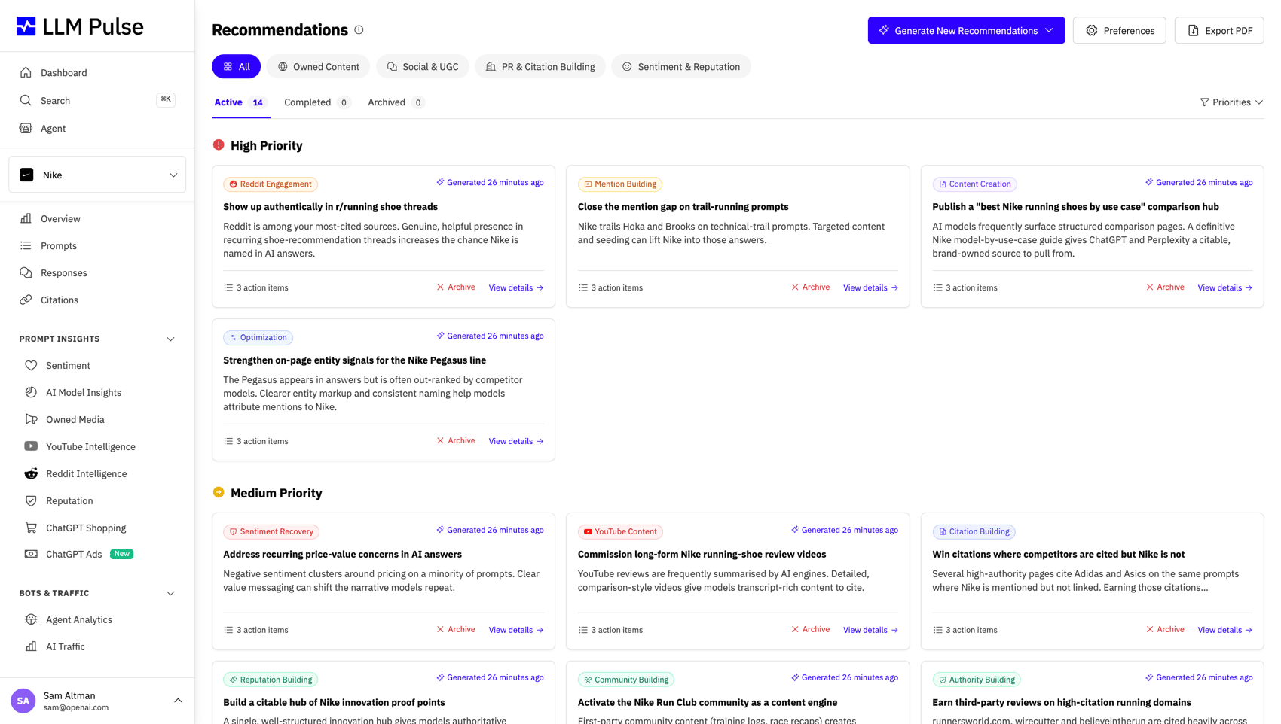The width and height of the screenshot is (1281, 724).
Task: Filter by Owned Content category
Action: pyautogui.click(x=318, y=67)
